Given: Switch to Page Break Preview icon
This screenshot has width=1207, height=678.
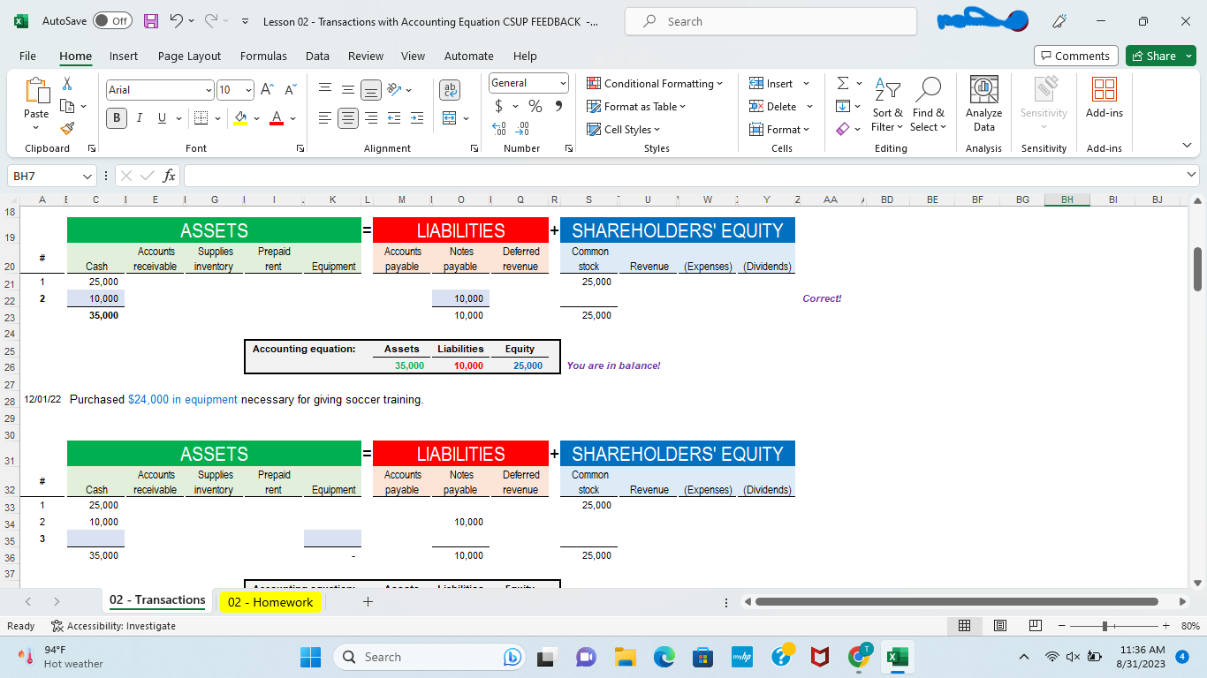Looking at the screenshot, I should coord(1036,626).
